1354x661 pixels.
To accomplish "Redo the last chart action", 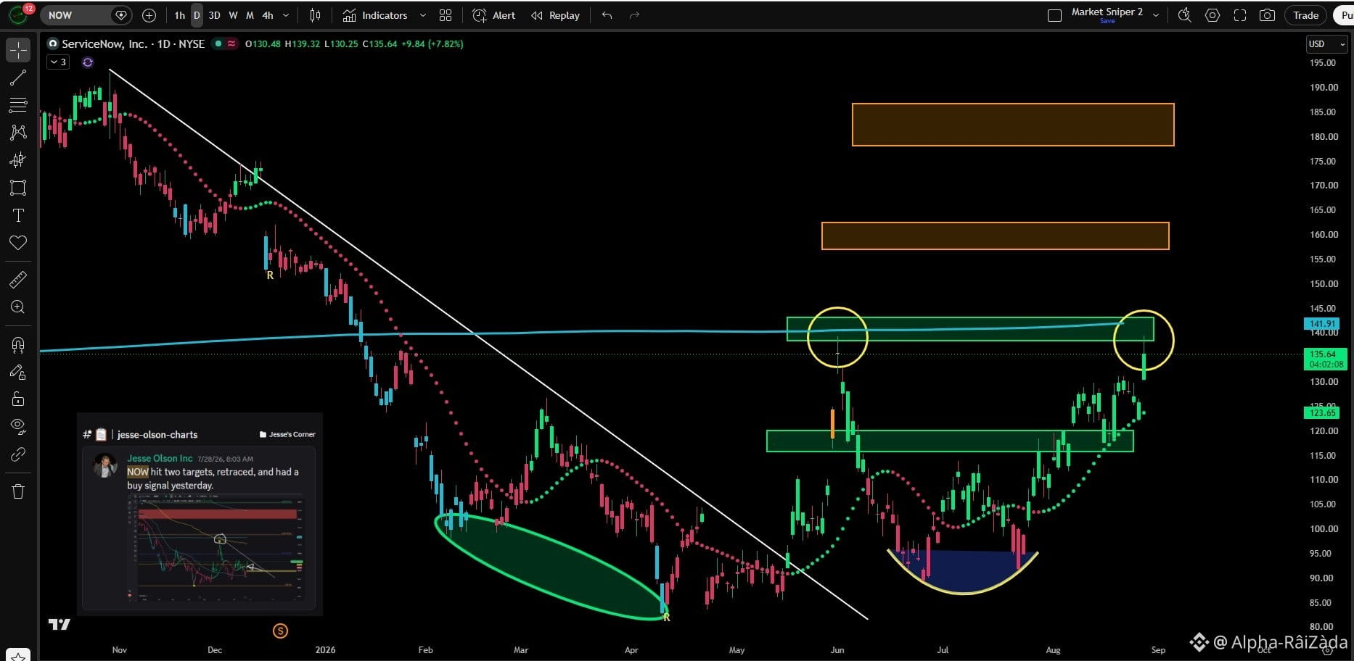I will point(634,15).
